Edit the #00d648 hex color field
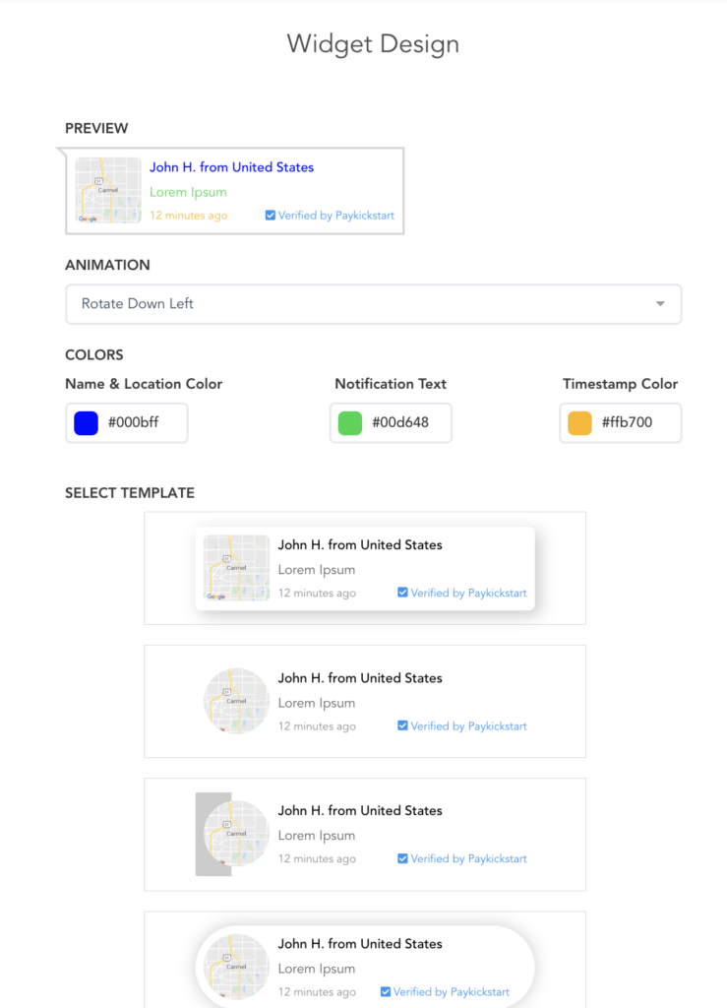This screenshot has width=727, height=1008. (399, 423)
